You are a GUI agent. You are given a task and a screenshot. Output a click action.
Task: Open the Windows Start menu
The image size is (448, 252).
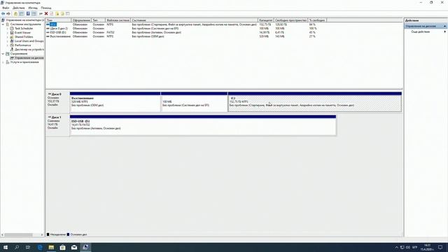(x=6, y=247)
